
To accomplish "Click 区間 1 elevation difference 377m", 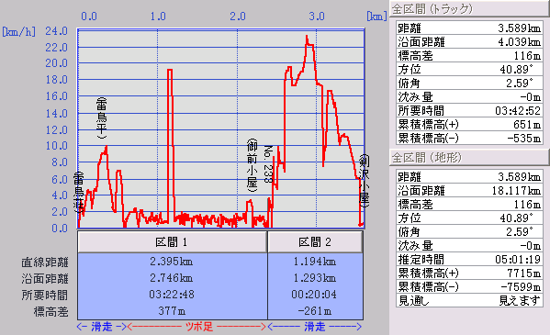I will coord(172,311).
